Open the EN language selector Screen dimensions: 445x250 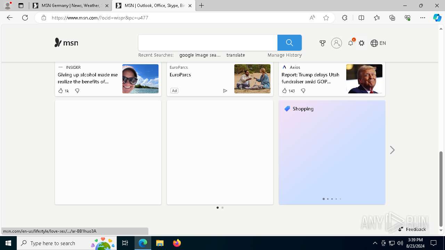tap(378, 43)
